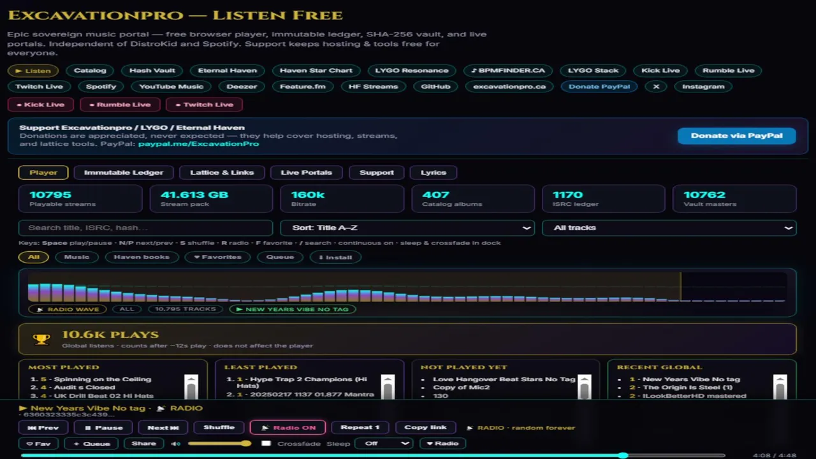Open the Deezer link pill

coord(242,87)
